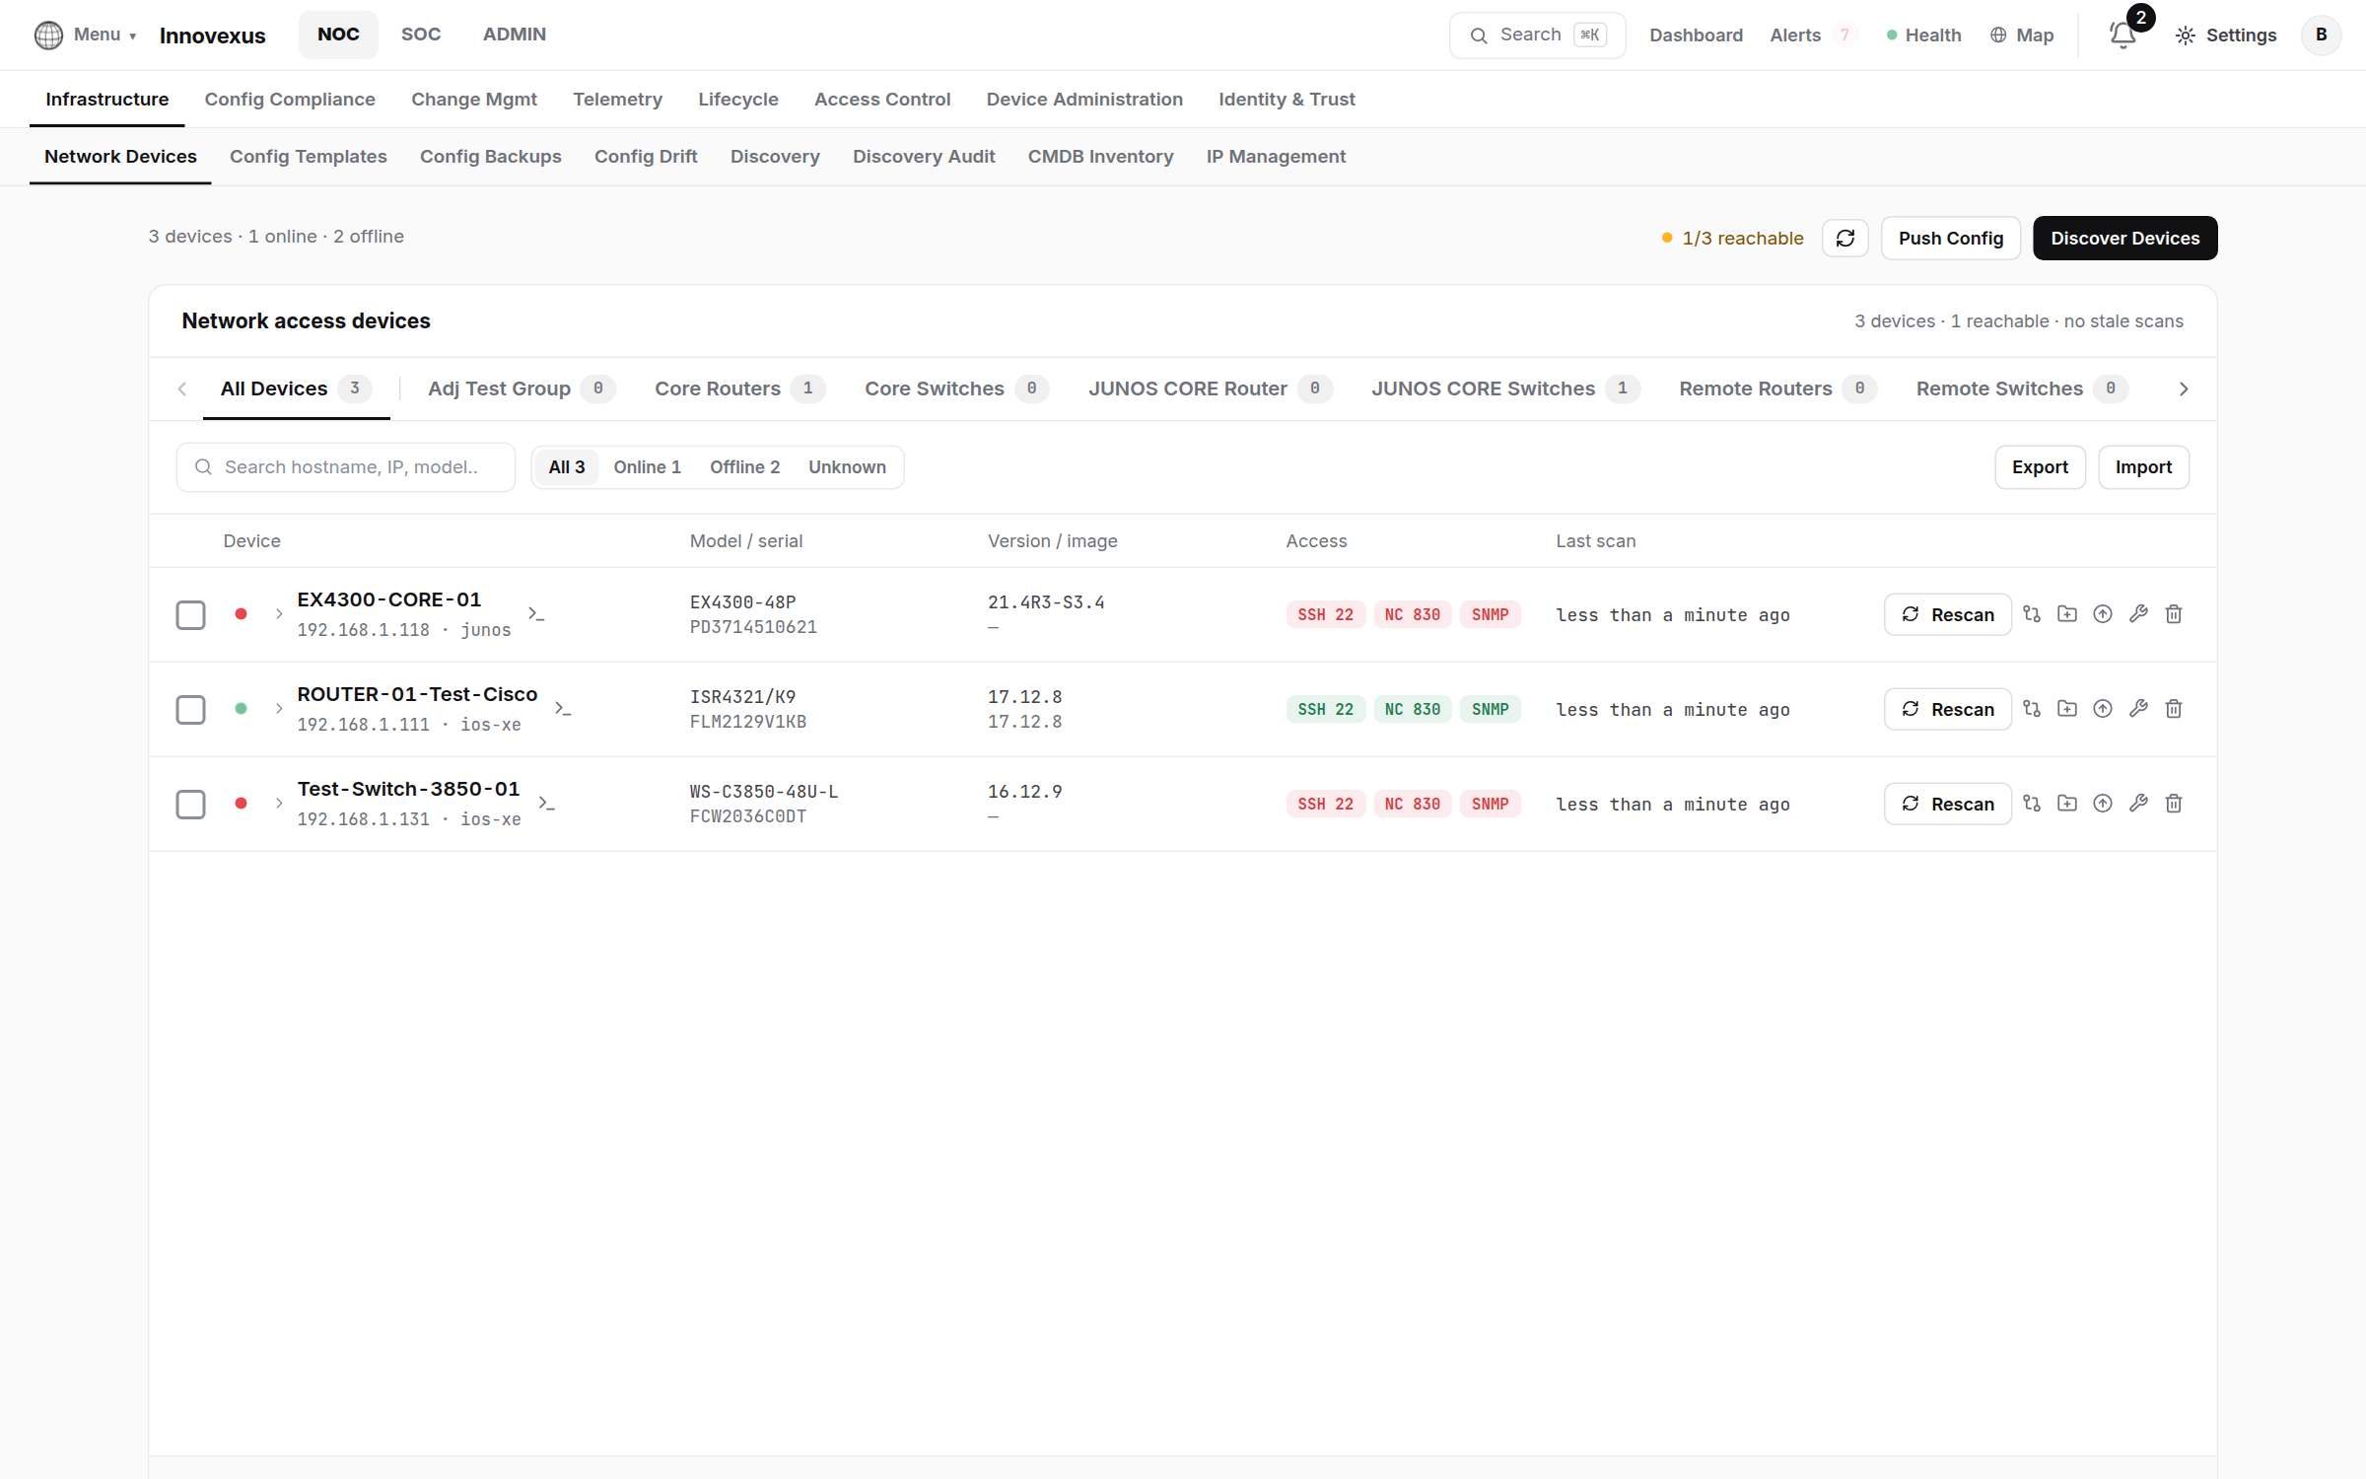Click the refresh reachability icon button
Screen dimensions: 2366x1479
coord(1844,238)
